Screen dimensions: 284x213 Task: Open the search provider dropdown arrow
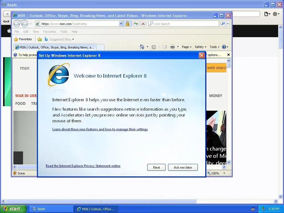228,24
